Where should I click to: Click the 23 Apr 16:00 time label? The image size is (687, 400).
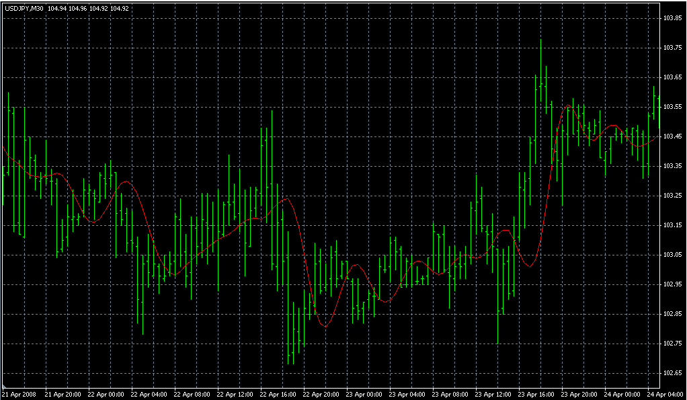tap(536, 394)
